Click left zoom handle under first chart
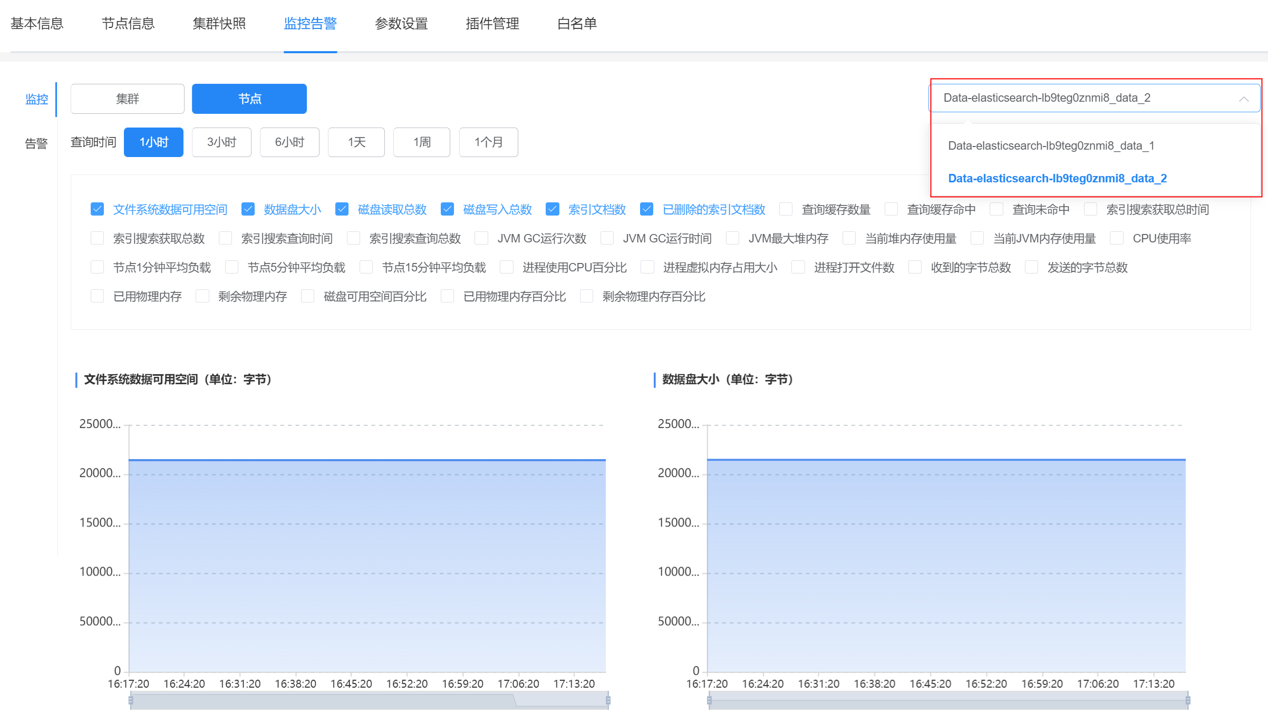 click(x=131, y=700)
